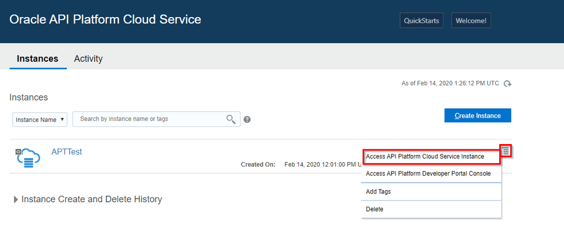
Task: Select Add Tags from the menu
Action: point(431,192)
